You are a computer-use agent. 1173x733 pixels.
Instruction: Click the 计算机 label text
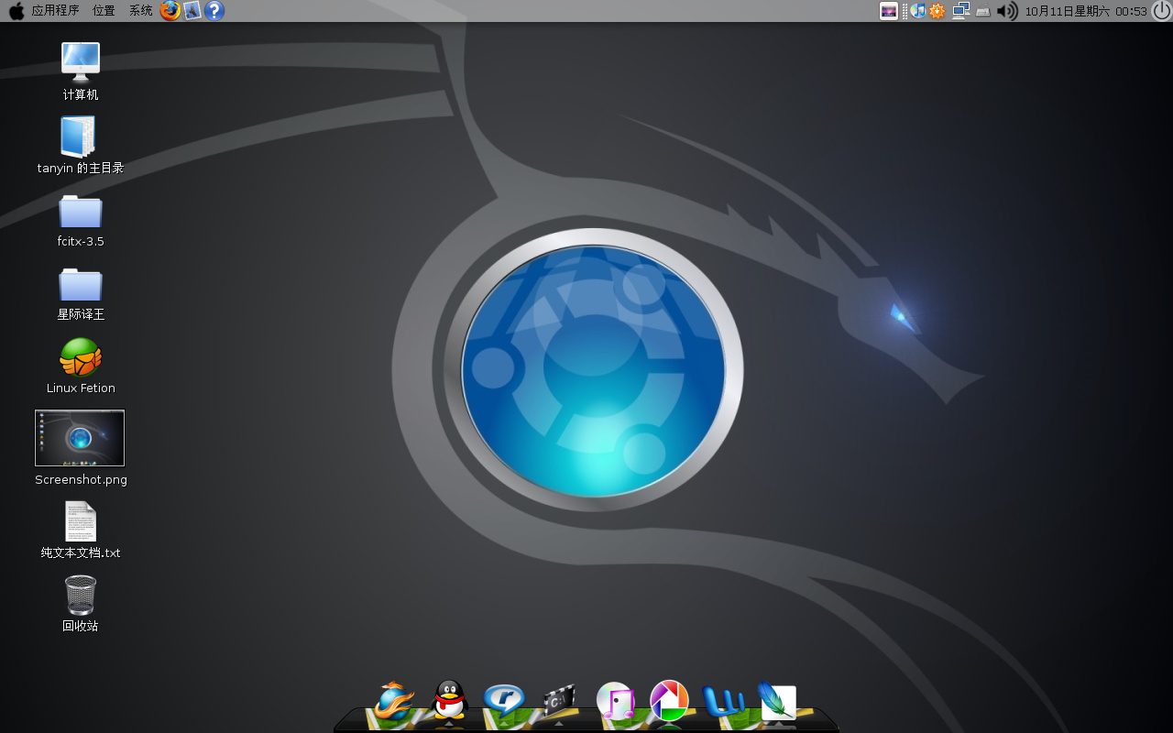click(81, 94)
